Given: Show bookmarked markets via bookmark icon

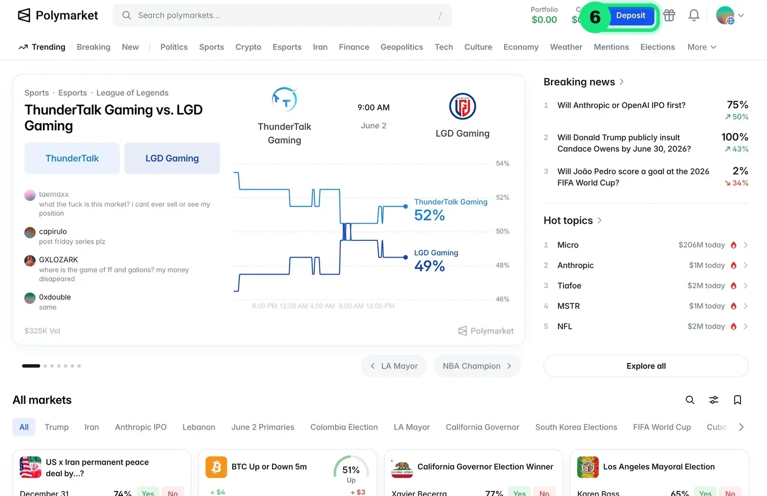Looking at the screenshot, I should 737,400.
